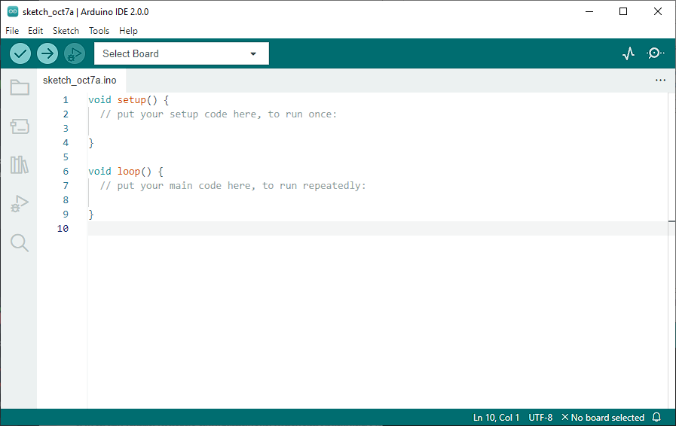Click the word loop in line 6
This screenshot has height=426, width=676.
point(128,172)
